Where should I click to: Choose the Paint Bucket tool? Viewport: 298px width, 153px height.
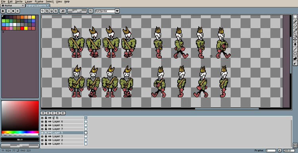pyautogui.click(x=295, y=44)
